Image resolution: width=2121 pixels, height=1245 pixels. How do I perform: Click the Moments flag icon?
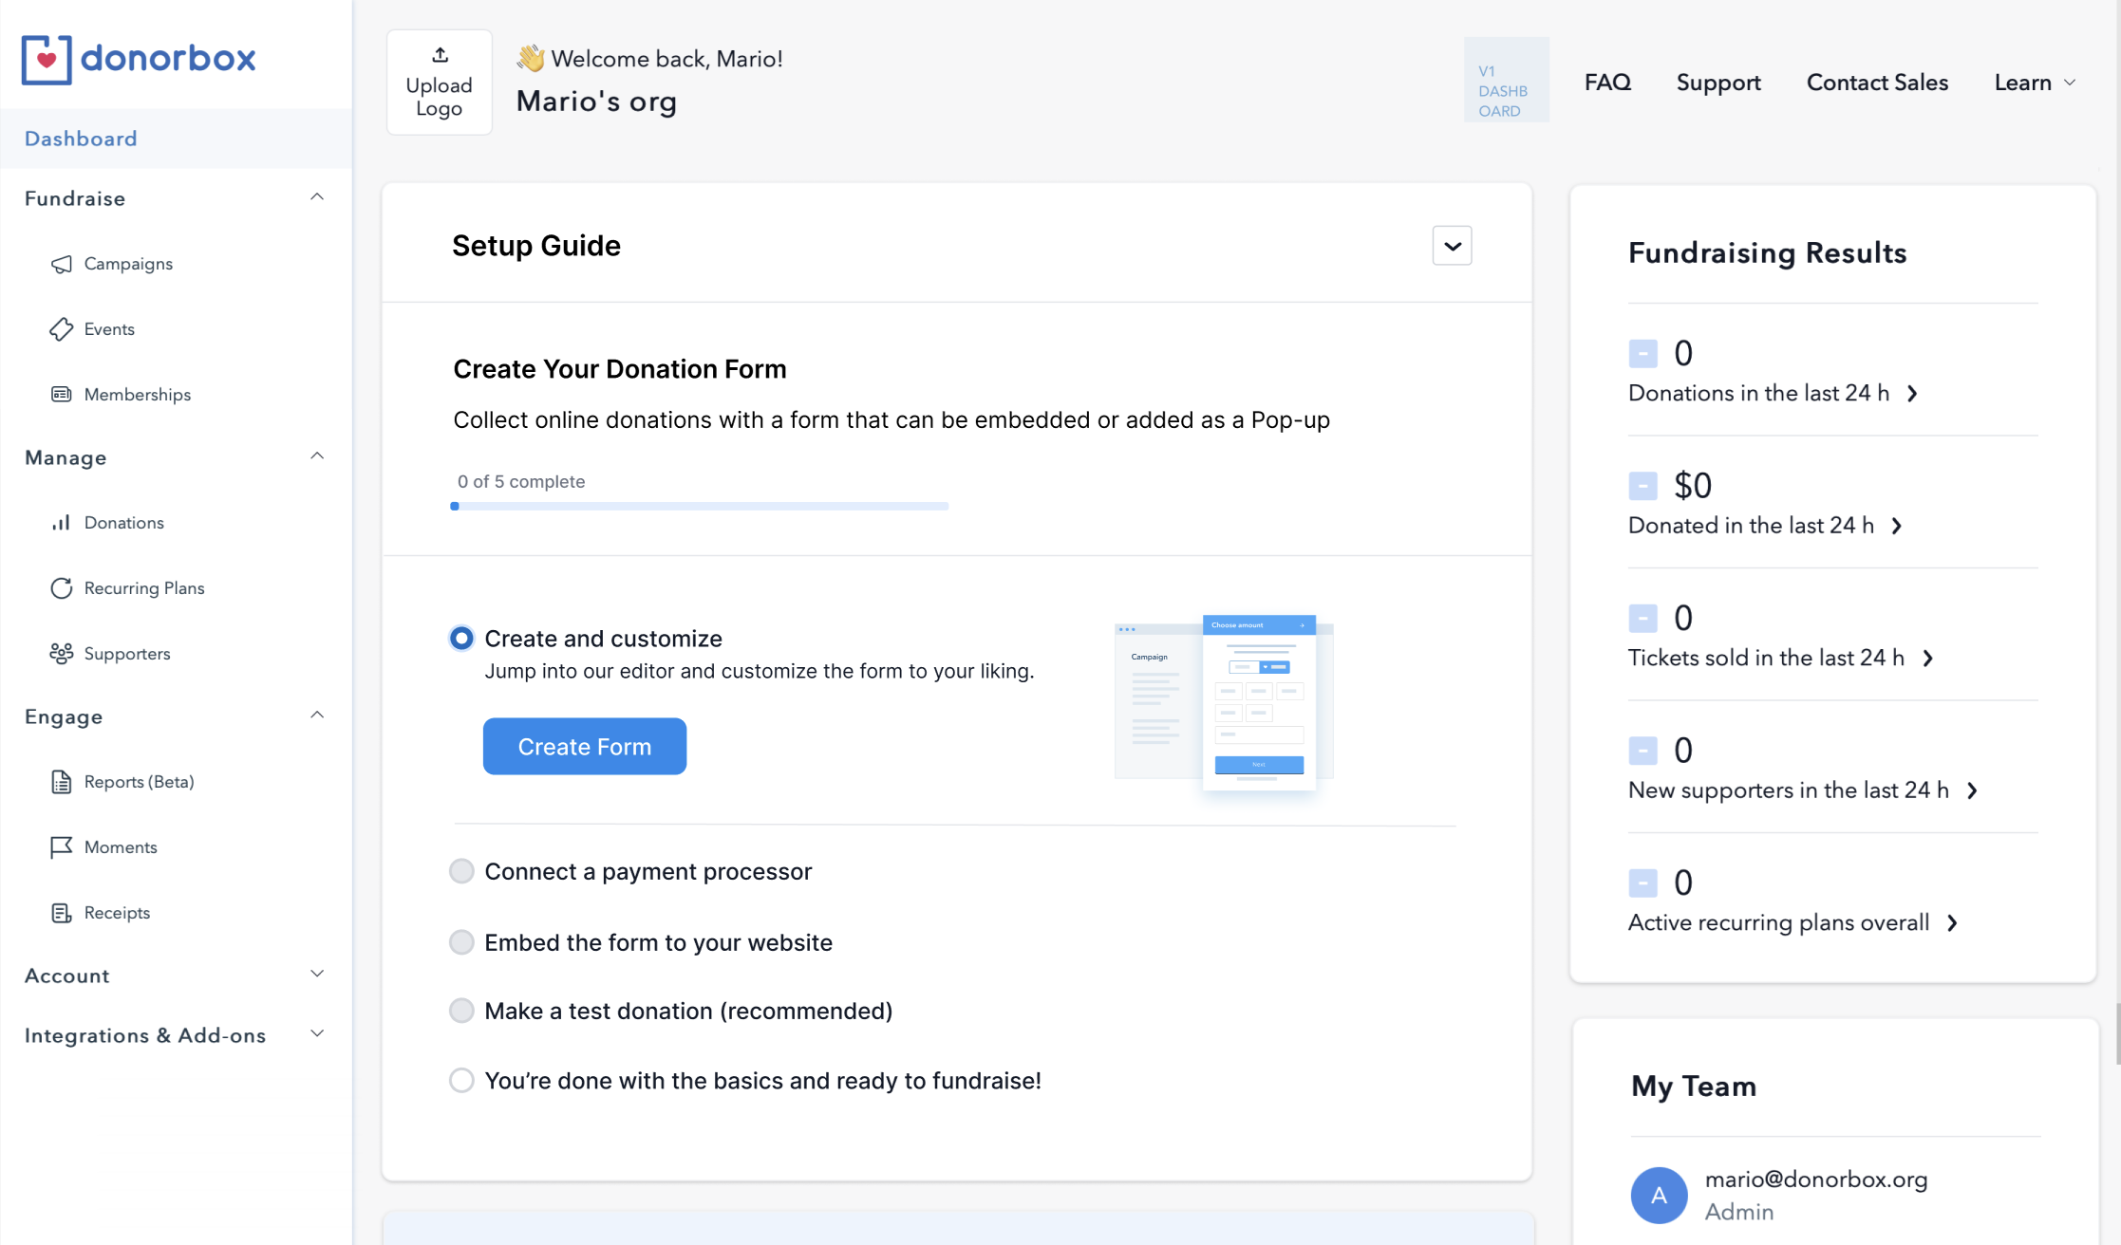coord(62,847)
